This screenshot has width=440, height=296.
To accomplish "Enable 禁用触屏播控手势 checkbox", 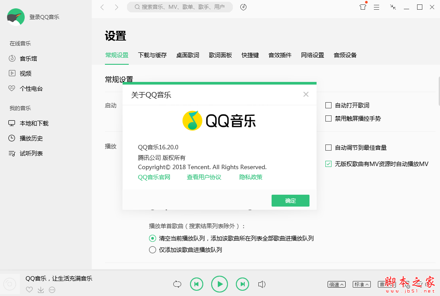I will coord(328,118).
